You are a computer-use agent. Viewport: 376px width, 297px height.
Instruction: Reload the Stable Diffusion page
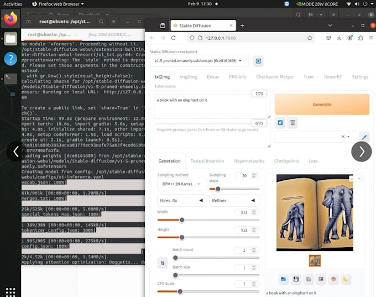[x=174, y=38]
